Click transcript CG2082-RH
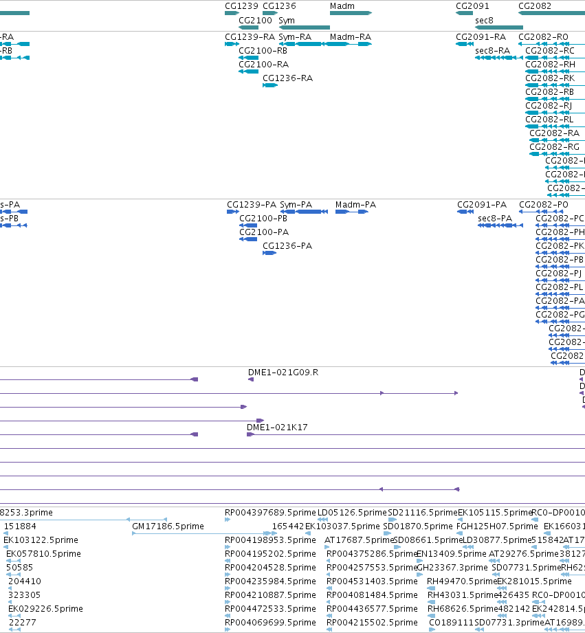585x633 pixels. [550, 65]
